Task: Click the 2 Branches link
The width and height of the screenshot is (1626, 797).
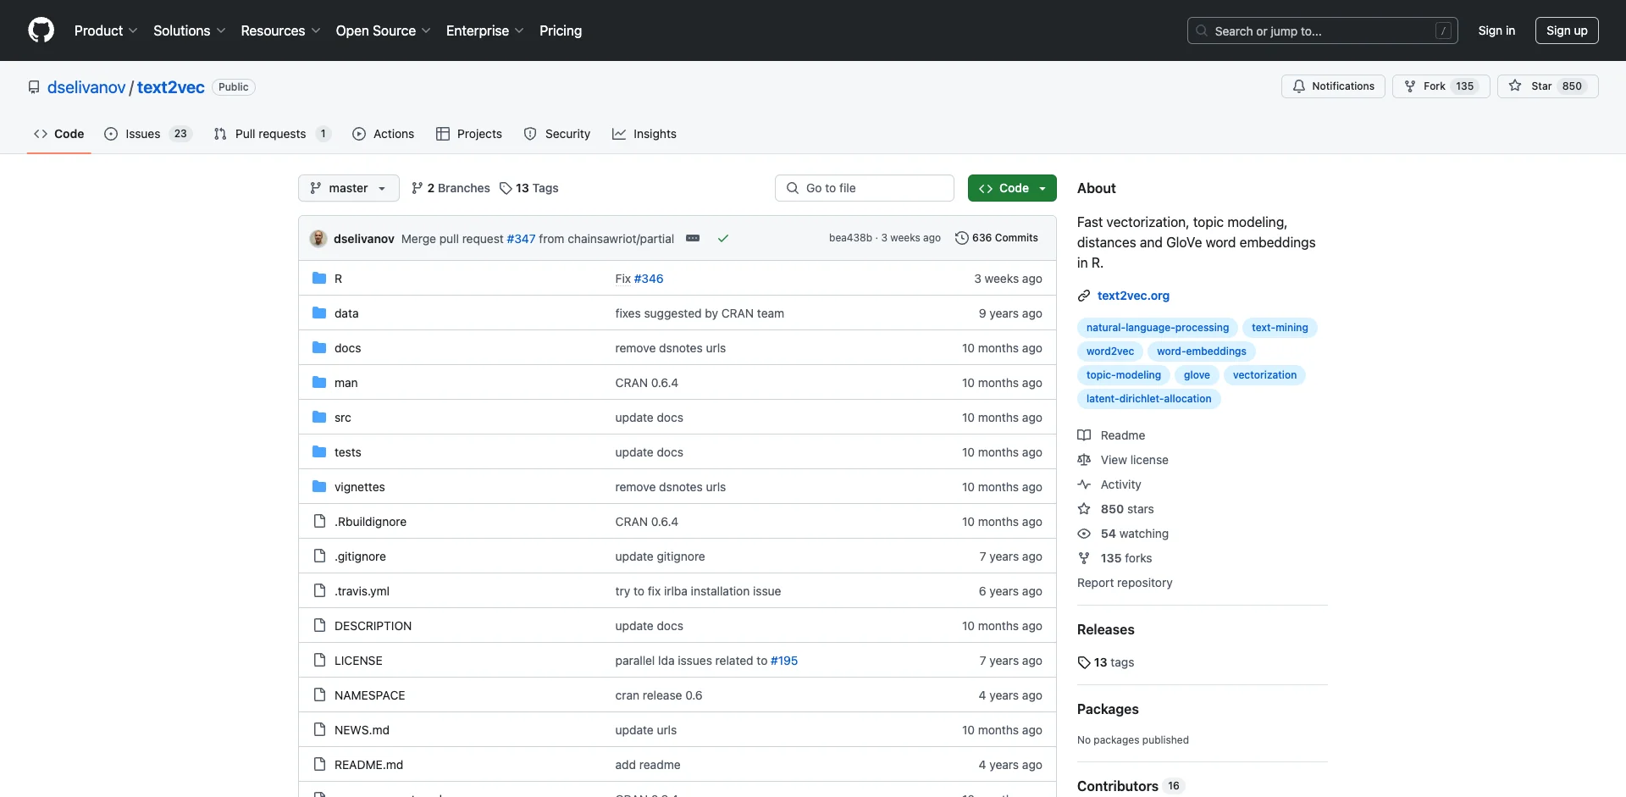Action: (x=451, y=188)
